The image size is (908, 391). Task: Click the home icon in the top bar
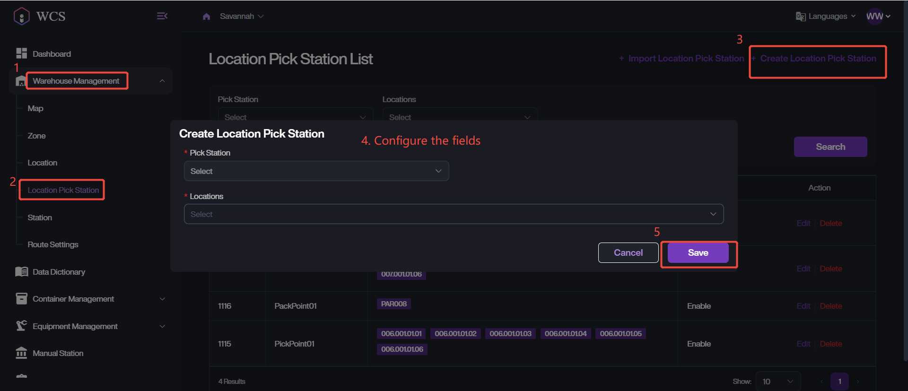click(206, 17)
